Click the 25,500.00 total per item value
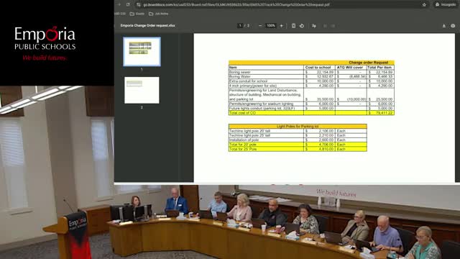Screen dimensions: 460x259 pyautogui.click(x=384, y=99)
